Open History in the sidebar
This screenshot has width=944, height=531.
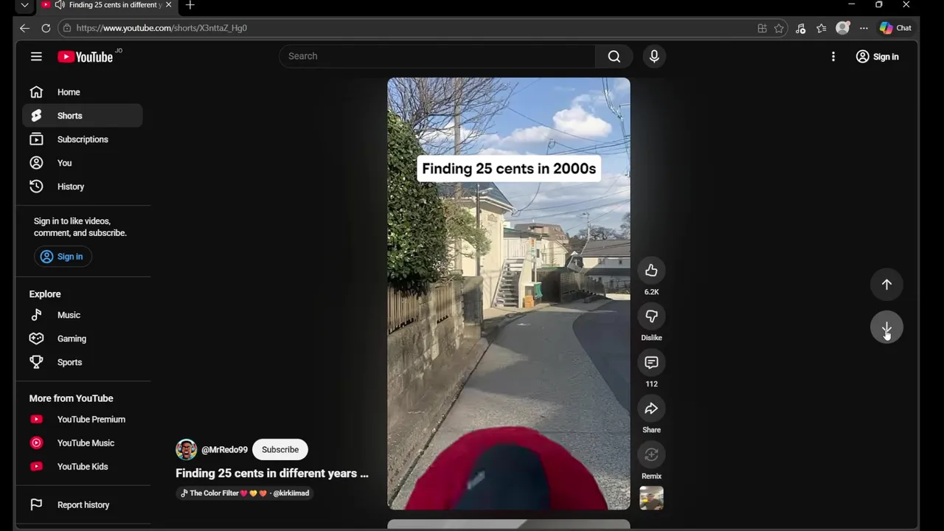click(x=83, y=187)
